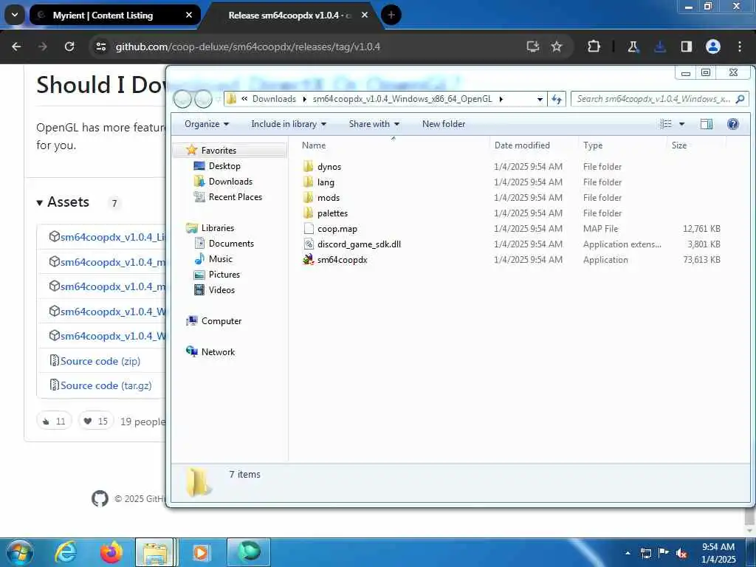The width and height of the screenshot is (756, 567).
Task: Expand the view options dropdown arrow
Action: click(x=681, y=124)
